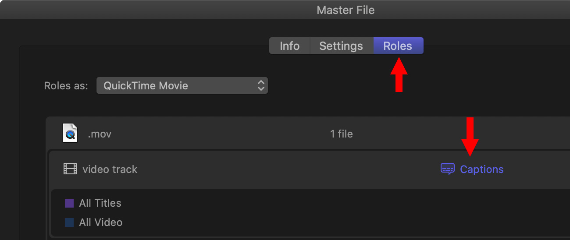Click the film strip video track icon

click(x=70, y=169)
